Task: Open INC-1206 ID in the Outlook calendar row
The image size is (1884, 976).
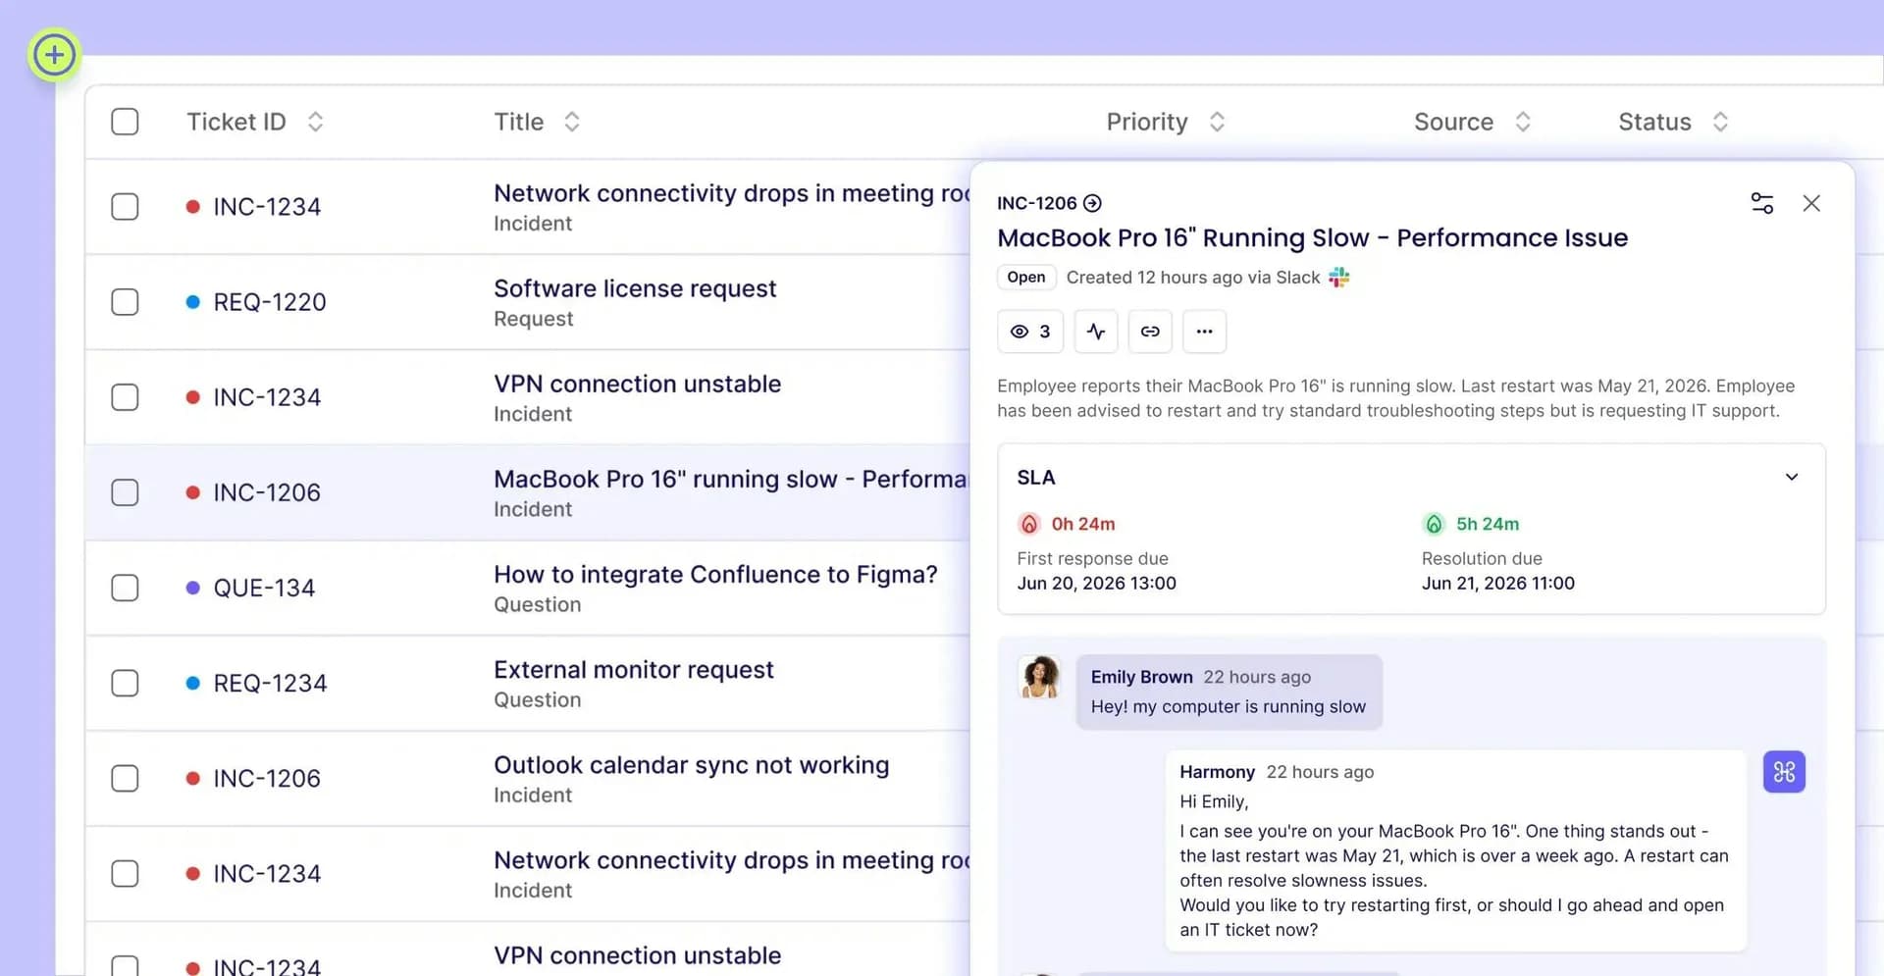Action: (x=267, y=778)
